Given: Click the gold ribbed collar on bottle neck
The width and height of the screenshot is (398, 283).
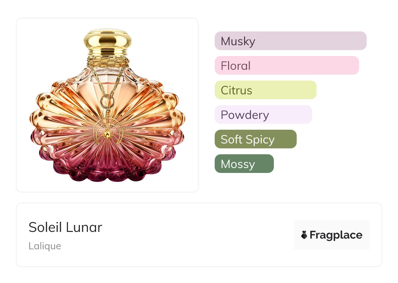Looking at the screenshot, I should click(x=107, y=60).
